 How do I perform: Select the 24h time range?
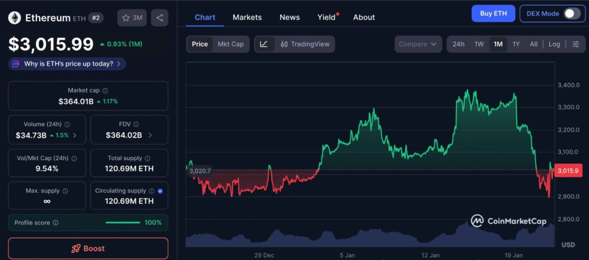click(x=458, y=44)
